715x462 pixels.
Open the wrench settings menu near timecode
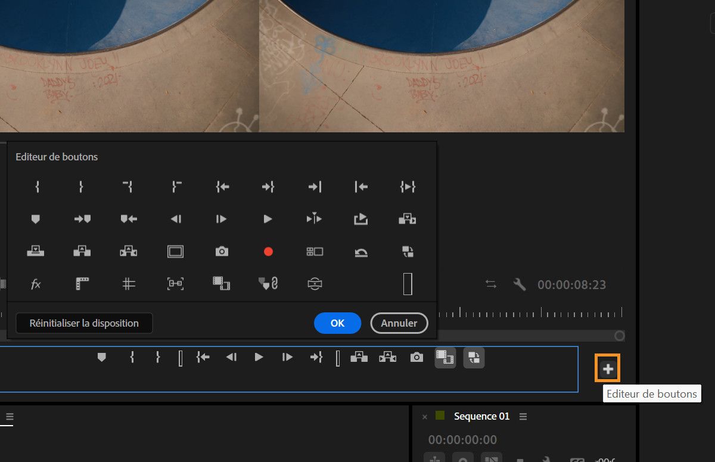click(x=520, y=285)
